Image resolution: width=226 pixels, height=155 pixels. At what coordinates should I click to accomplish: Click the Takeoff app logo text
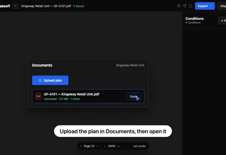(5, 6)
